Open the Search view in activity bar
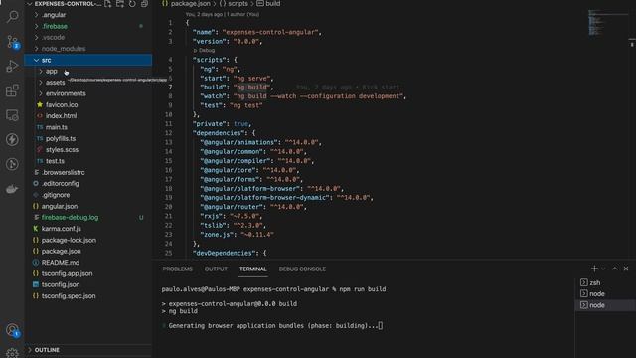This screenshot has height=358, width=636. tap(13, 17)
